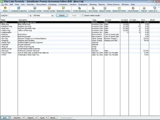Click the QuickBooks icon left of File menu

2,4
